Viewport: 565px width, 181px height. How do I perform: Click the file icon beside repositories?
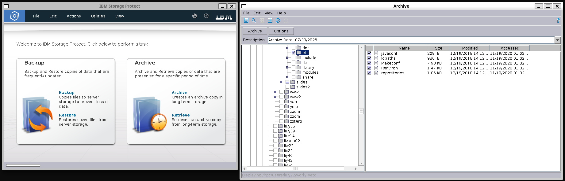point(376,73)
